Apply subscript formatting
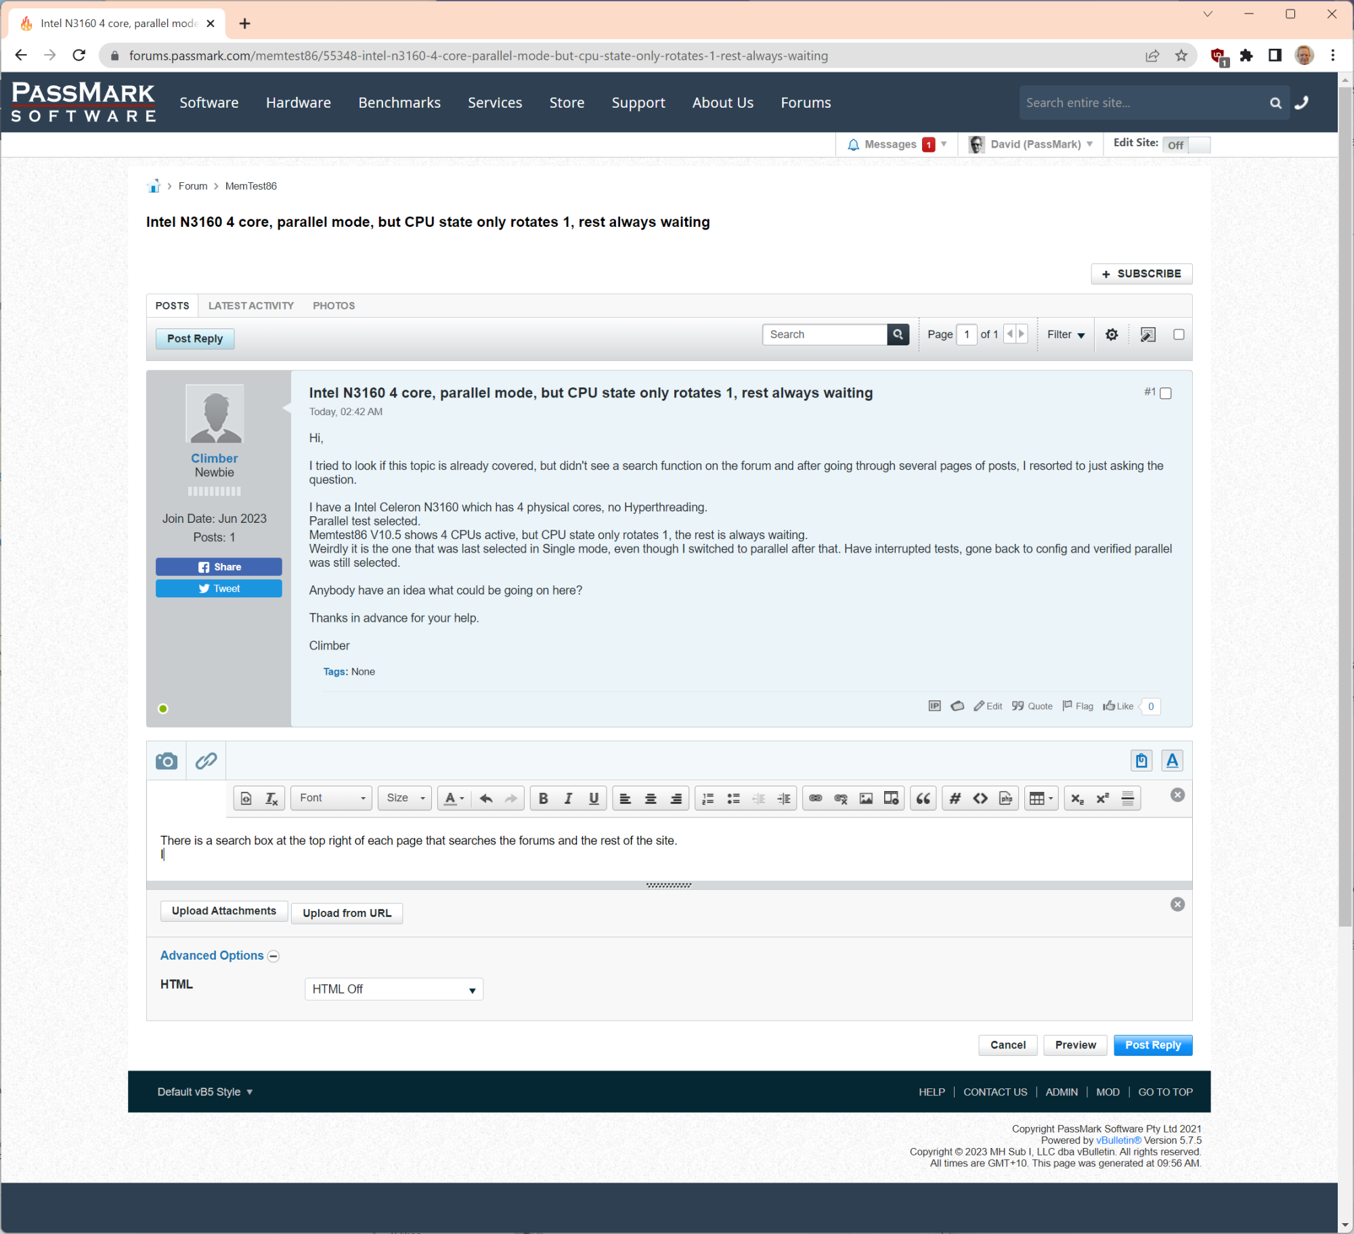This screenshot has height=1234, width=1354. 1078,799
